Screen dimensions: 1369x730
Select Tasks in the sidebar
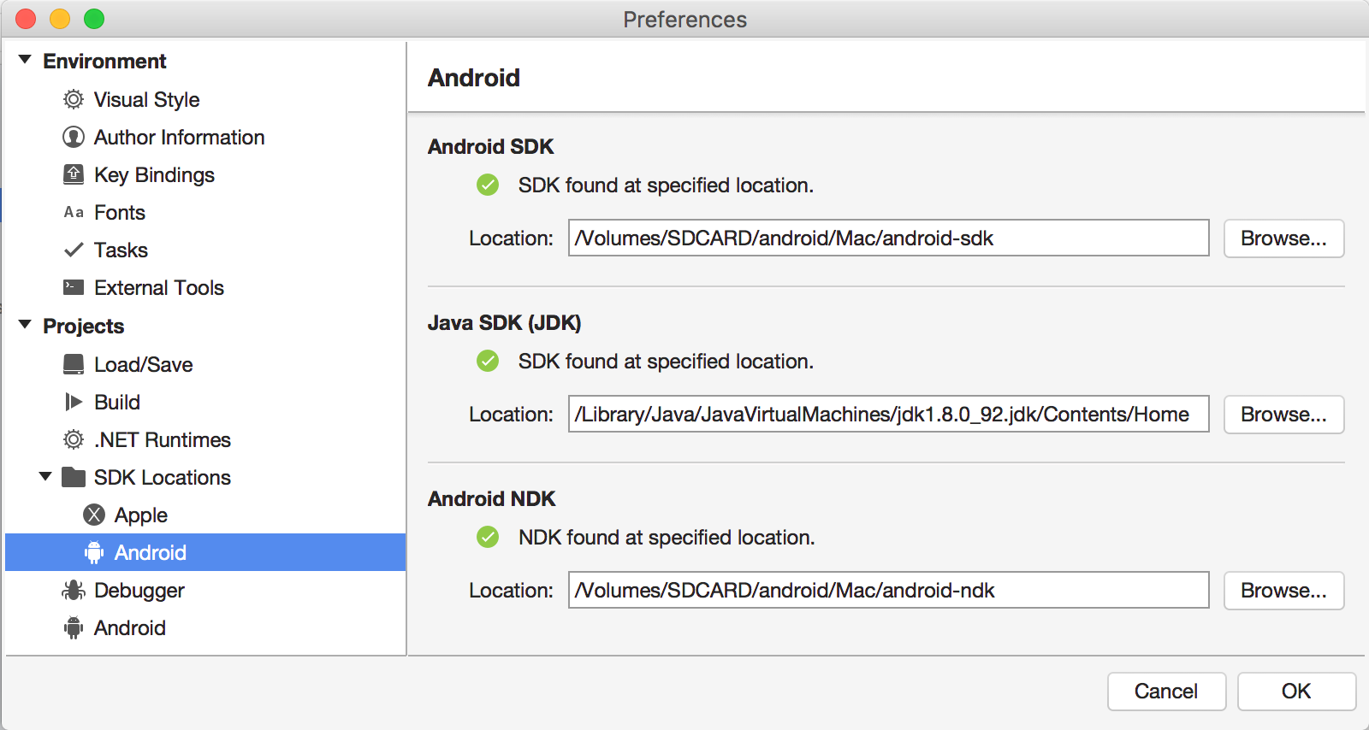click(121, 250)
